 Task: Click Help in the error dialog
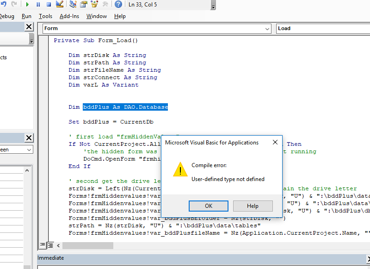pos(253,206)
